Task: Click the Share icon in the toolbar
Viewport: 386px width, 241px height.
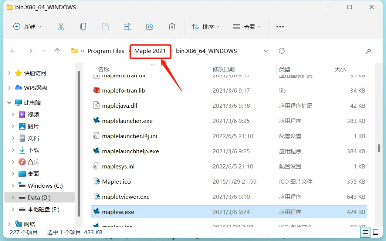Action: (x=149, y=26)
